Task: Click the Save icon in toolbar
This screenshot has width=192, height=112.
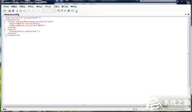Action: click(x=9, y=11)
